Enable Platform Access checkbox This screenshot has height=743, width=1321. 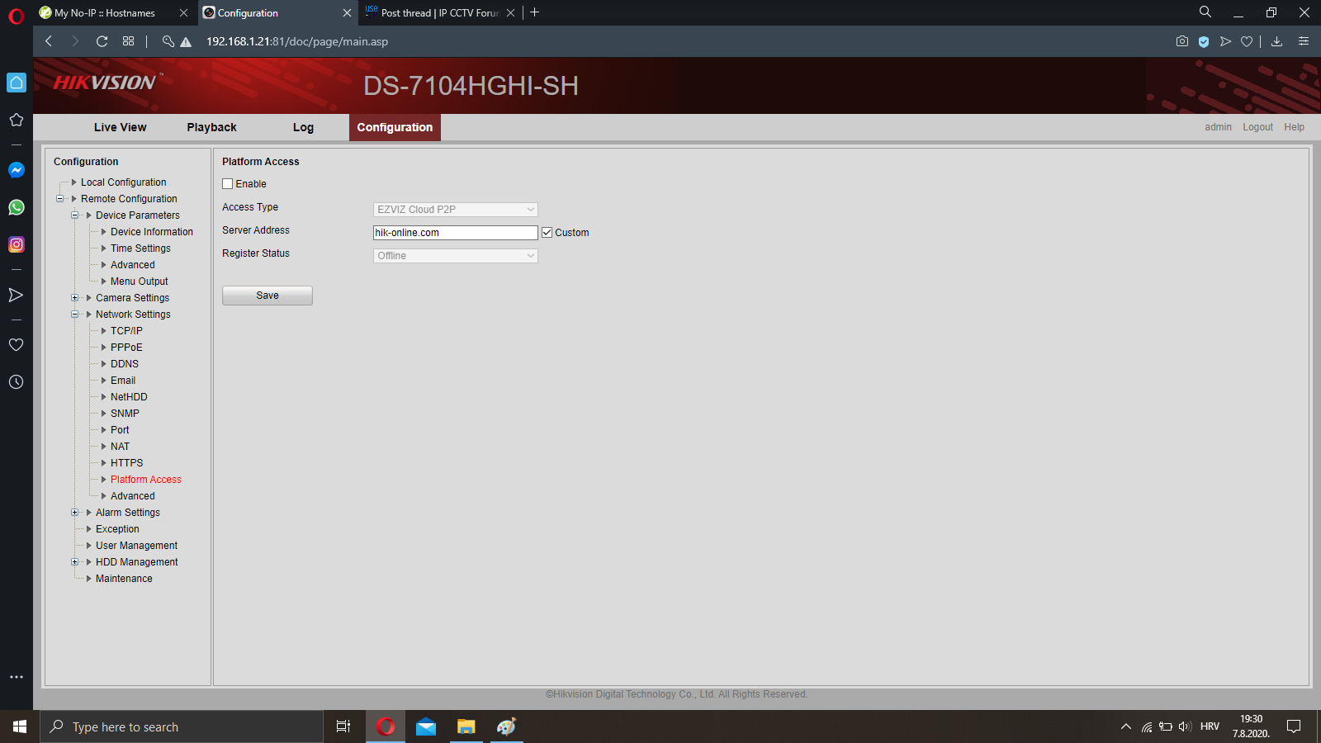228,184
